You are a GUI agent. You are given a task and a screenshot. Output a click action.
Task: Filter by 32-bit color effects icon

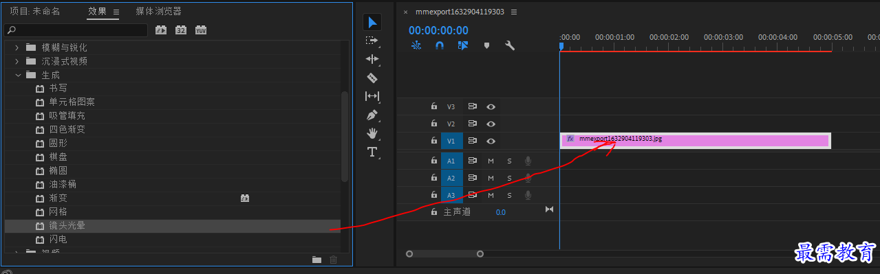click(181, 30)
